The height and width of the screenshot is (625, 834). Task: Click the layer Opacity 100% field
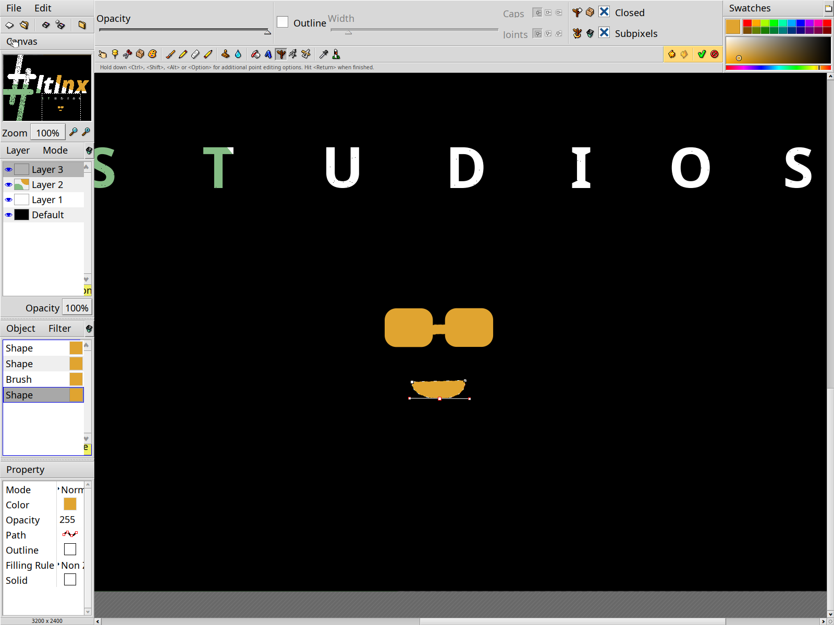tap(77, 308)
